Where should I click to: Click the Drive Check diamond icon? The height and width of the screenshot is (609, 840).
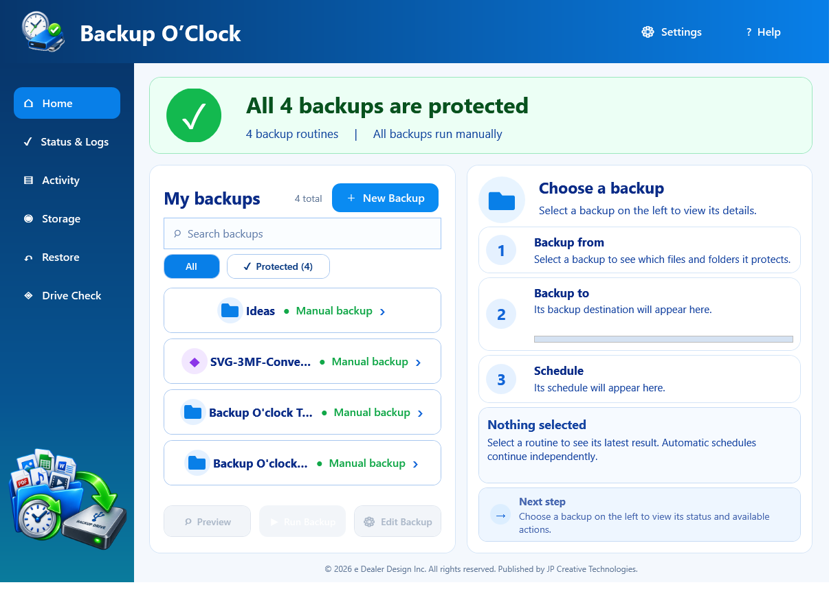28,296
